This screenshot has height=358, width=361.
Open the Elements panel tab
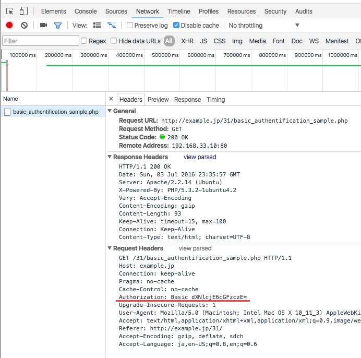[x=53, y=11]
